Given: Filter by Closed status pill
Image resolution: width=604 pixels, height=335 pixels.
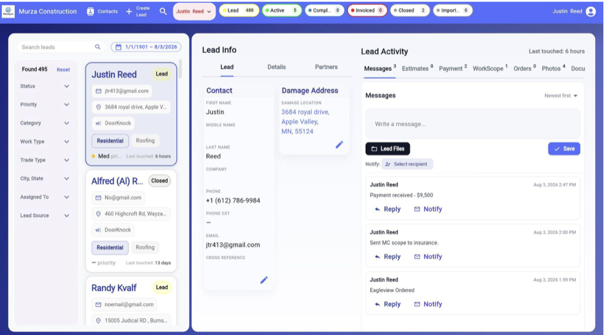Looking at the screenshot, I should 410,10.
